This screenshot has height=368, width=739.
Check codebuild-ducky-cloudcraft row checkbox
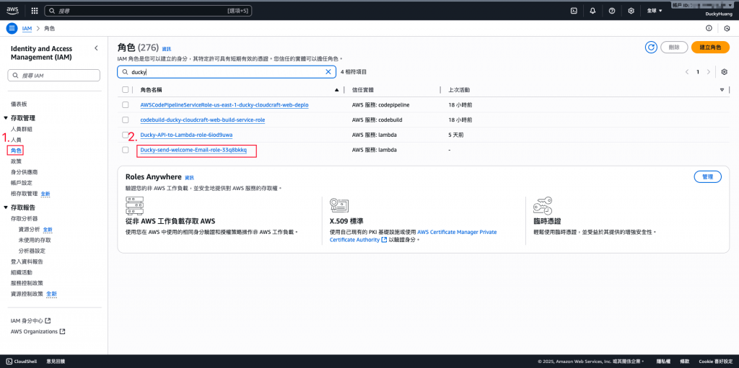pos(126,120)
